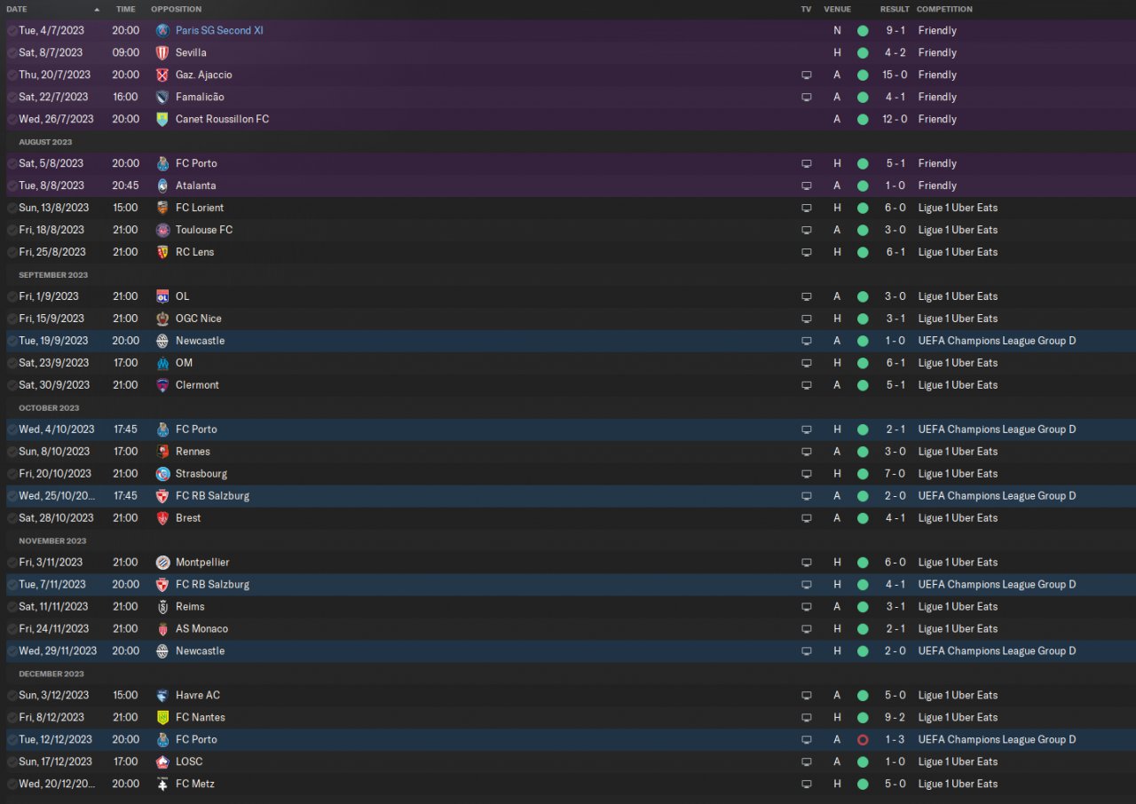The width and height of the screenshot is (1136, 804).
Task: Click the Paris SG Second XI club crest
Action: pyautogui.click(x=162, y=30)
